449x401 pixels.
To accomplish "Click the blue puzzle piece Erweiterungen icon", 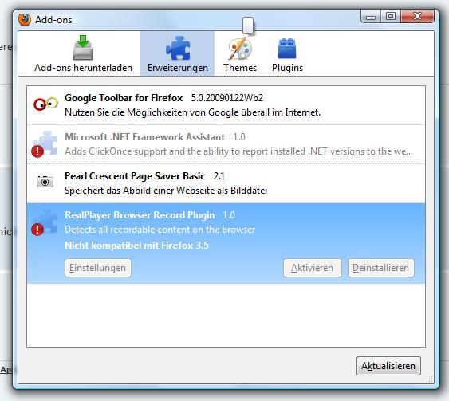I will [178, 48].
